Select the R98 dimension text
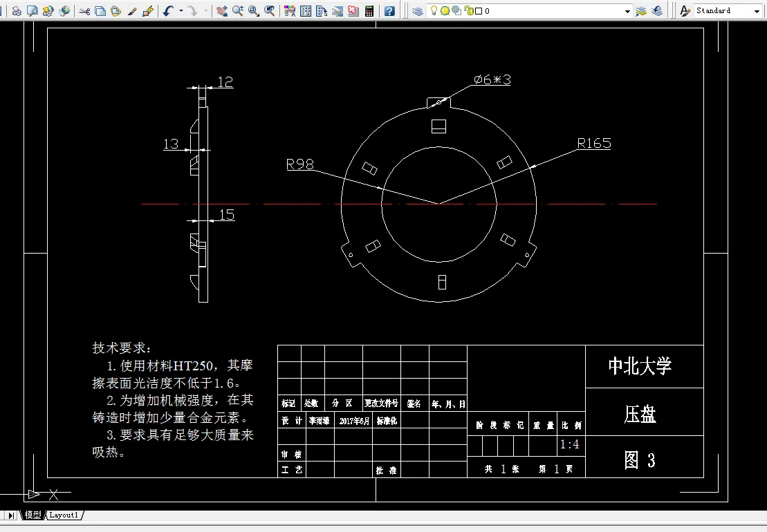This screenshot has height=532, width=767. click(x=300, y=164)
